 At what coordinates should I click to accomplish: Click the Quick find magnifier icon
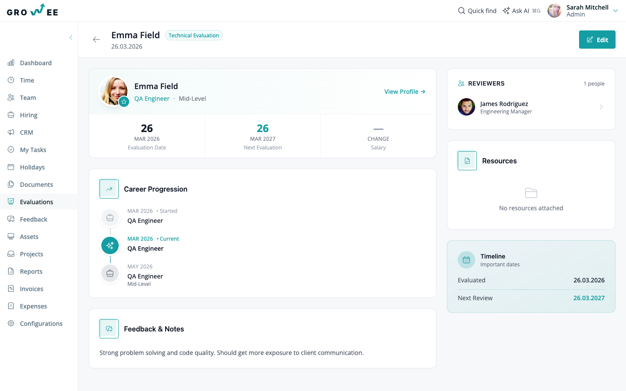(462, 10)
